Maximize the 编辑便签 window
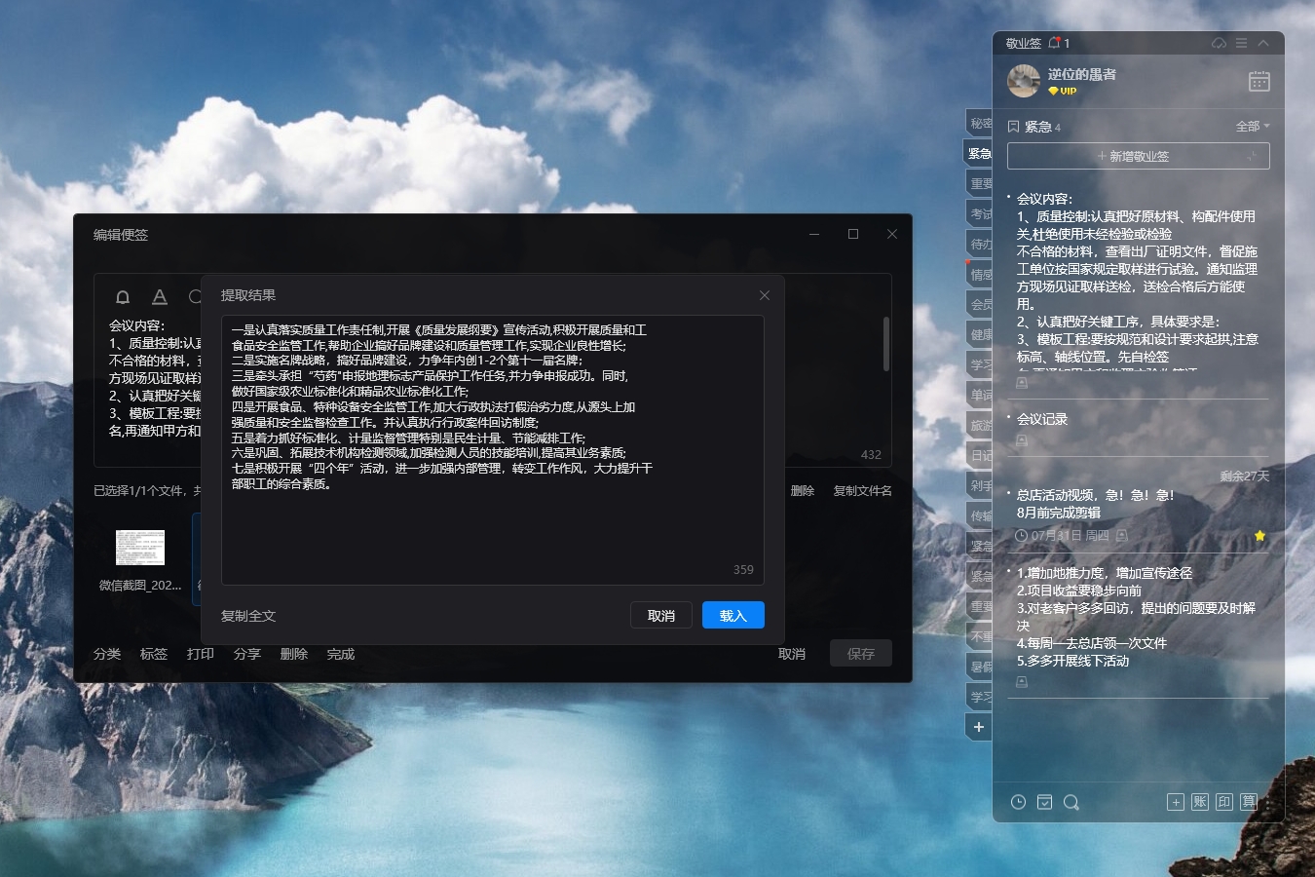This screenshot has height=877, width=1315. click(x=853, y=234)
